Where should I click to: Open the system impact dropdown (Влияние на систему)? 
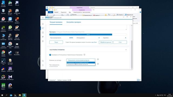[x=81, y=60]
